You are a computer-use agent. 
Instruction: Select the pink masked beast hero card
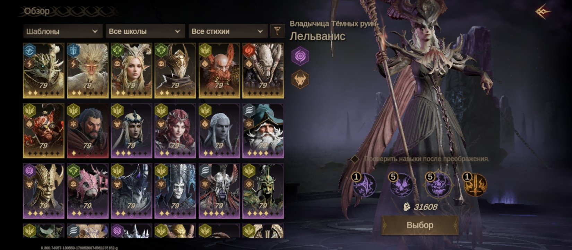point(88,191)
